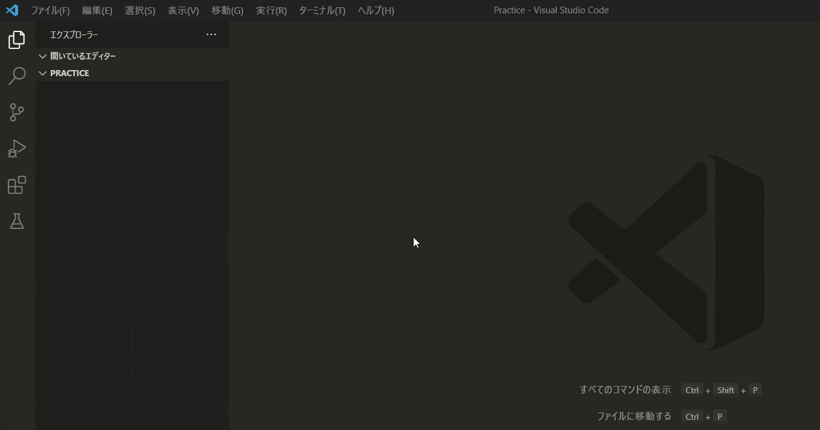820x430 pixels.
Task: Open the Run and Debug icon
Action: click(16, 149)
